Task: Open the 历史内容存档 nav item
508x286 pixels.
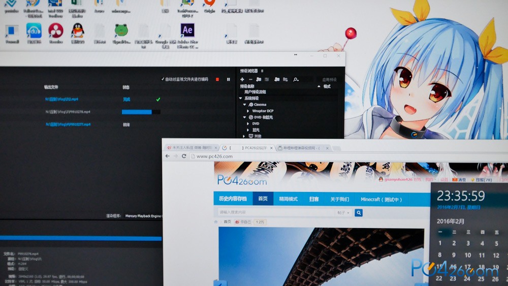Action: (x=233, y=199)
